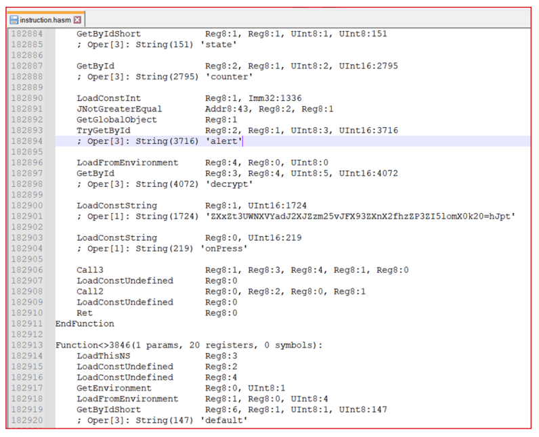Click the UInt16:4072 operand
Screen dimensions: 539x437
coord(368,173)
